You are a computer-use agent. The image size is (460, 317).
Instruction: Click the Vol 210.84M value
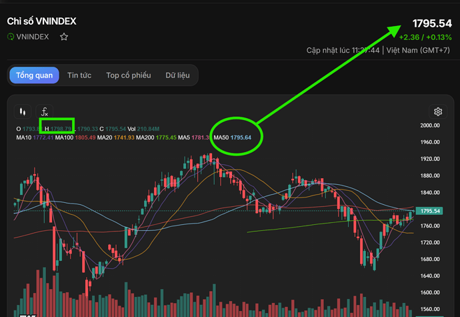point(143,129)
